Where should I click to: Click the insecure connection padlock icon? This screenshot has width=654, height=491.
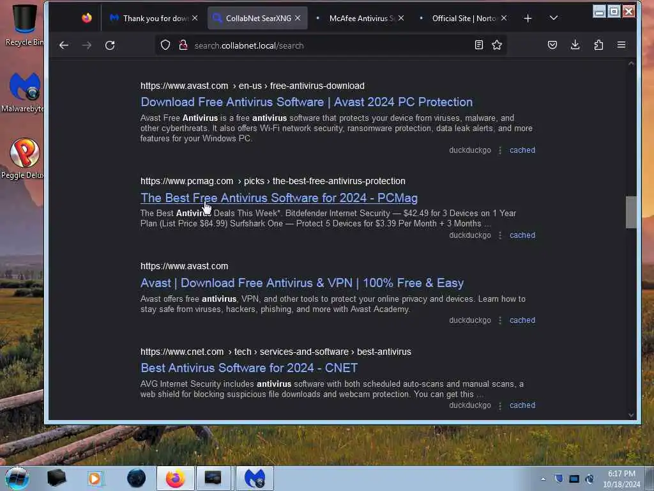coord(183,45)
